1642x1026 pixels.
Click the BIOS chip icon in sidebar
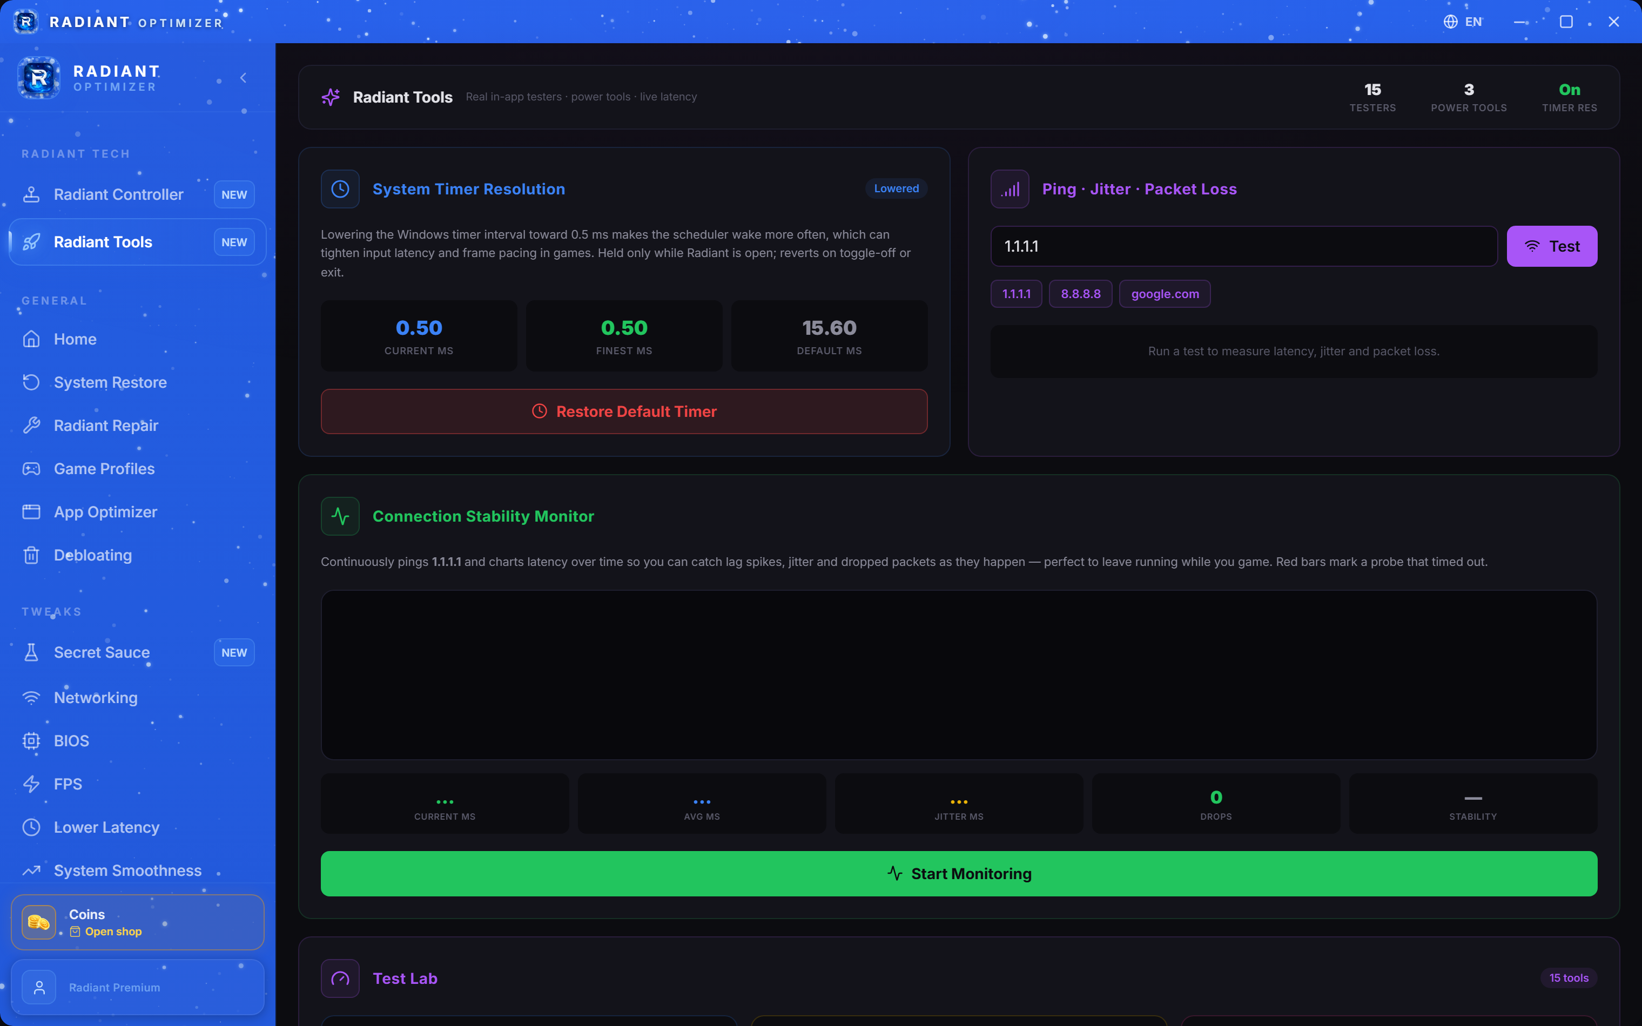coord(31,741)
